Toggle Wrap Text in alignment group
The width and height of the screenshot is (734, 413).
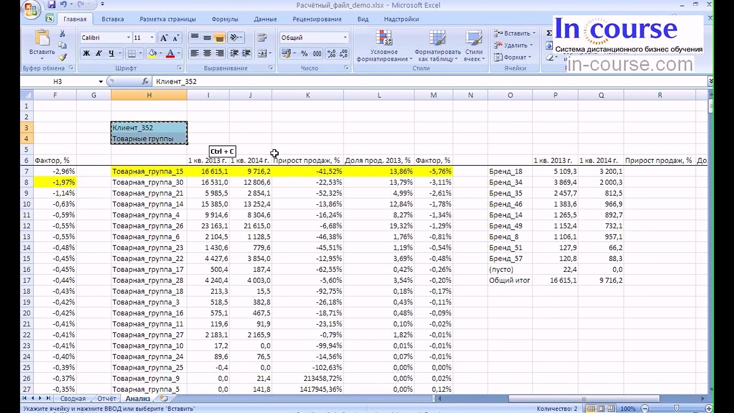(262, 38)
